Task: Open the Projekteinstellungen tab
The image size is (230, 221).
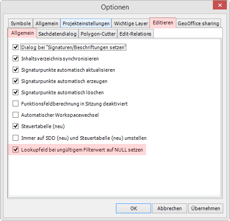Action: (x=86, y=23)
